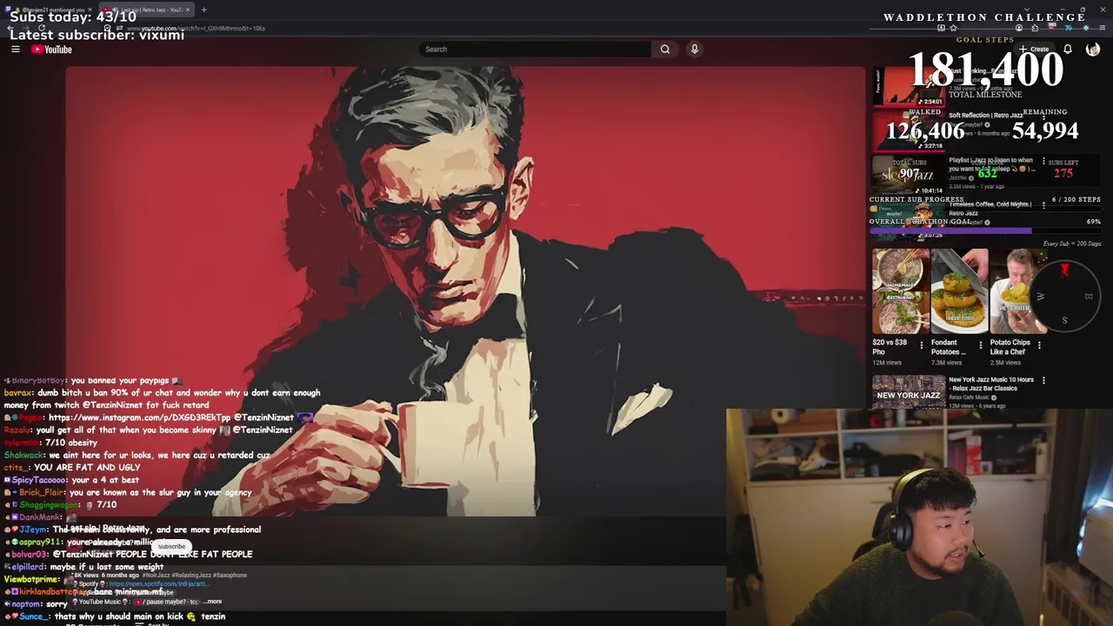
Task: Open the 2:54:01 red jazz video thumbnail
Action: (909, 86)
